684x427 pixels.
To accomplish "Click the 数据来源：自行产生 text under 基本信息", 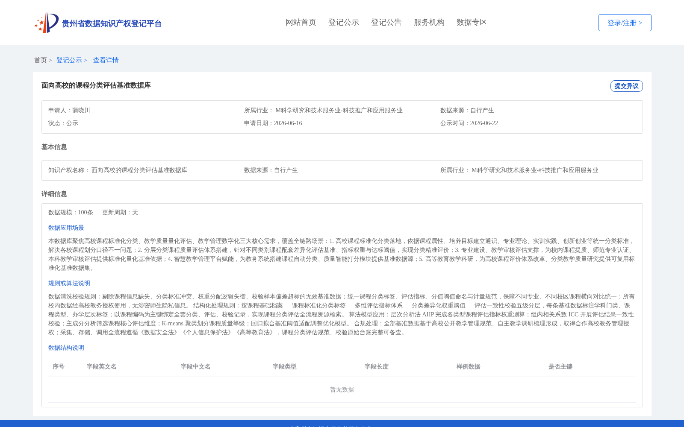I will click(x=271, y=170).
